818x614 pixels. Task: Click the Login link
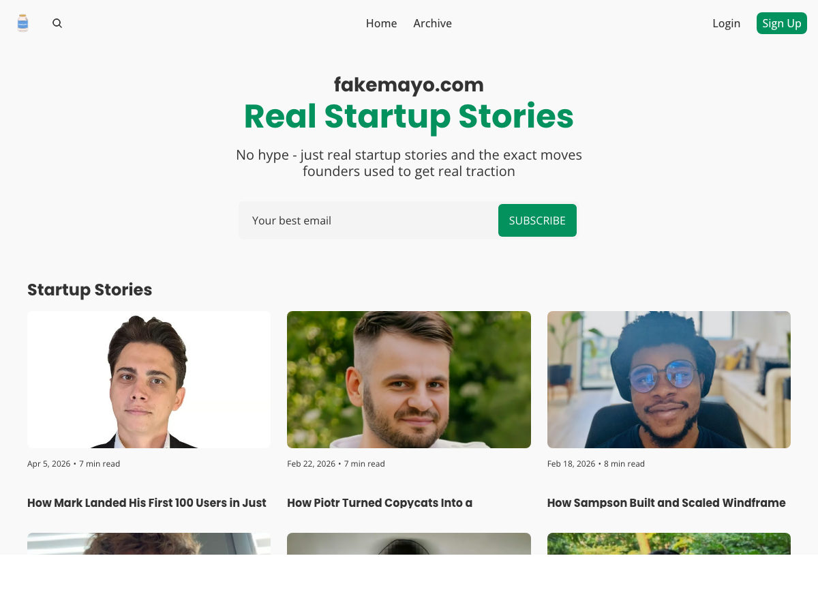pyautogui.click(x=726, y=23)
